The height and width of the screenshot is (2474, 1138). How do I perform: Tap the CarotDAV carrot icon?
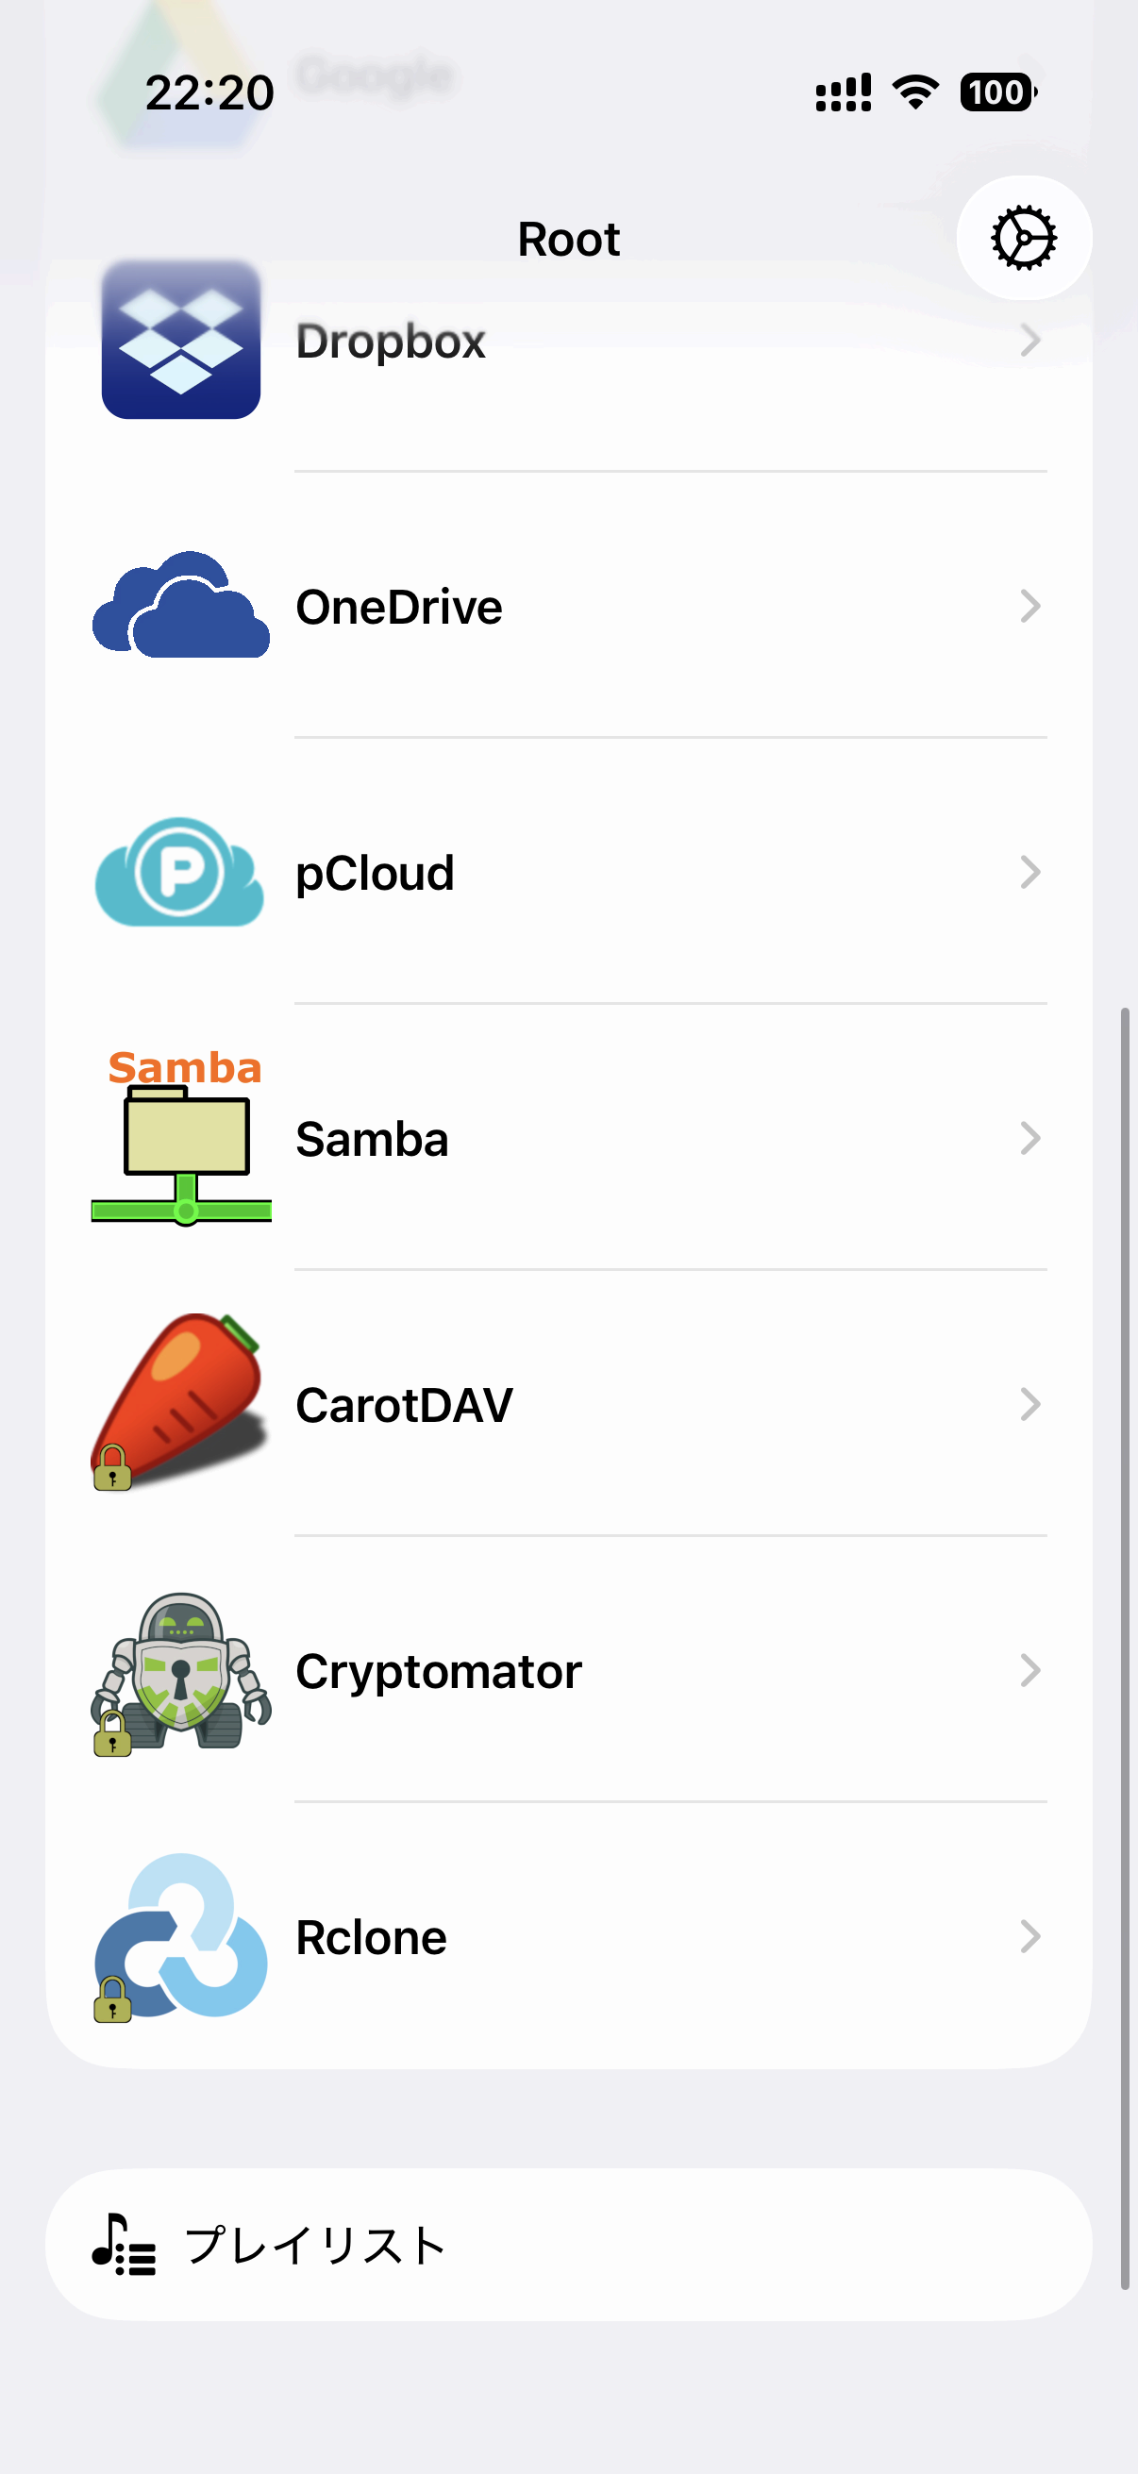point(180,1403)
